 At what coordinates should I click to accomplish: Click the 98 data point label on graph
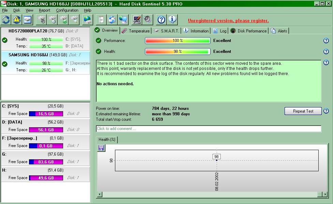point(216,157)
